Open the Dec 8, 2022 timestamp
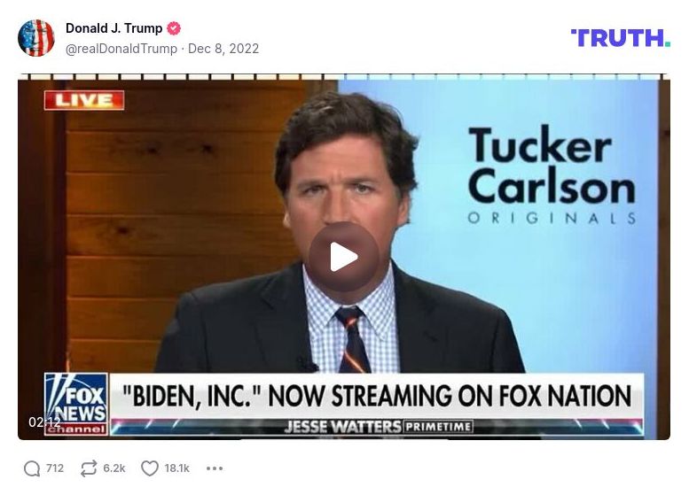This screenshot has height=495, width=689. [223, 49]
